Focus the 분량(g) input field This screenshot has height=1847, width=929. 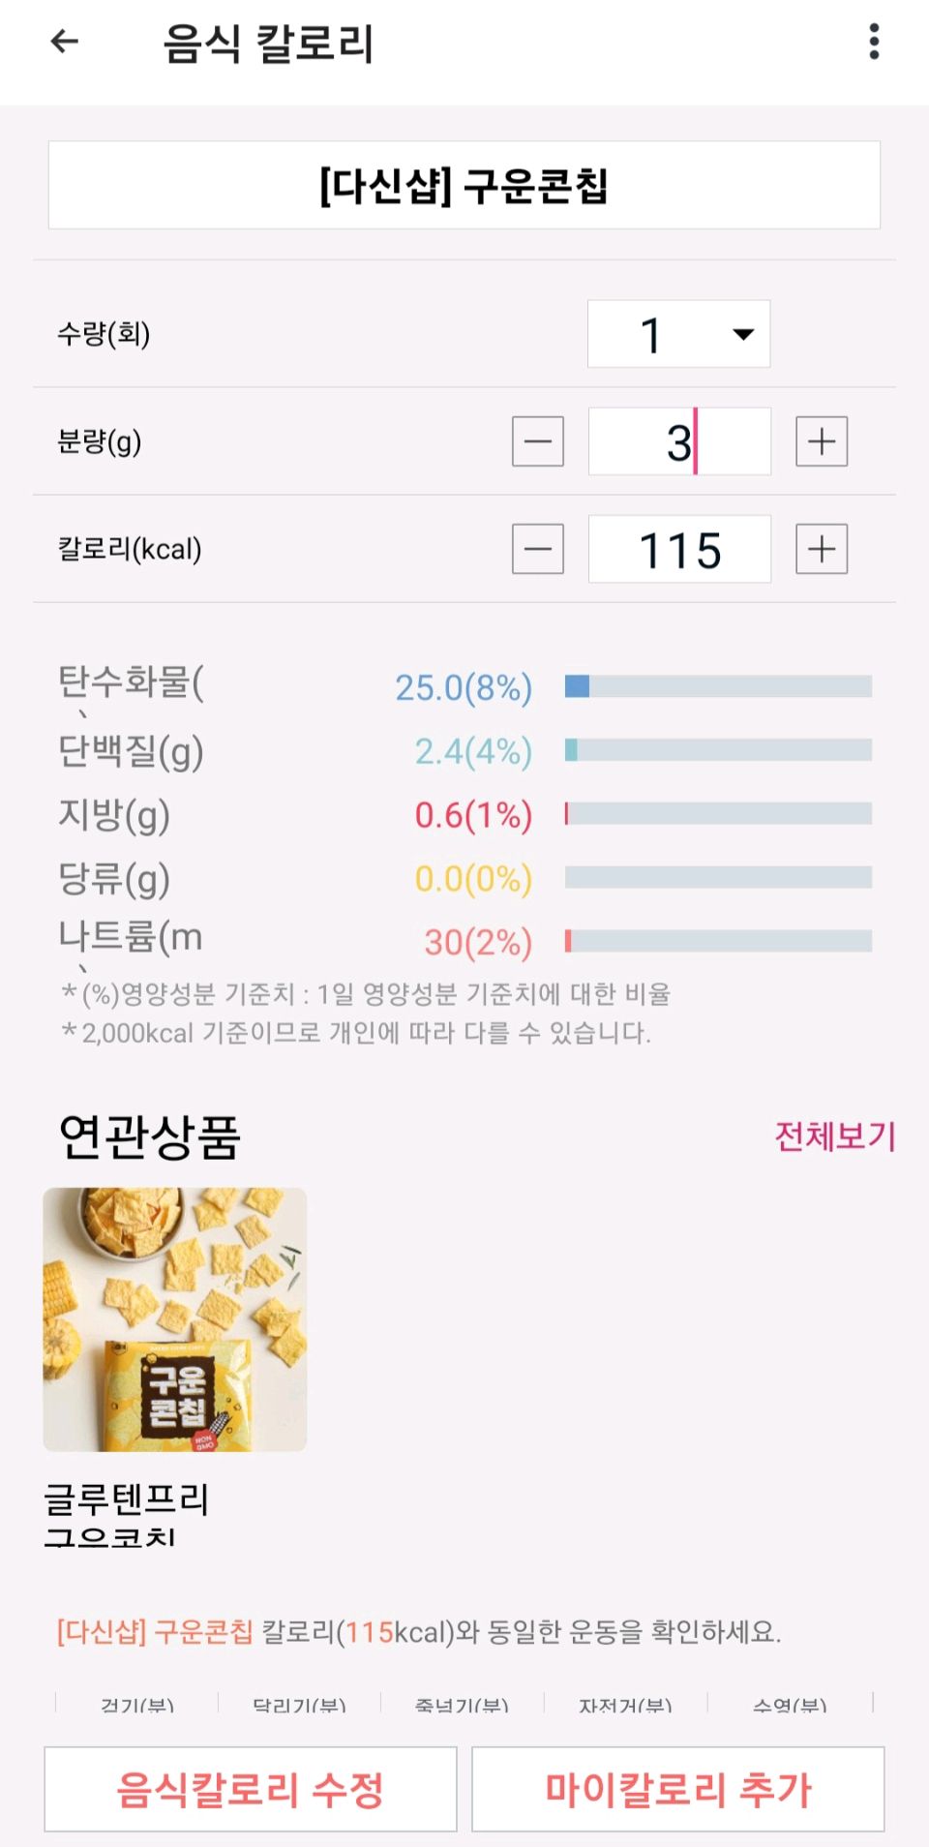(x=678, y=441)
